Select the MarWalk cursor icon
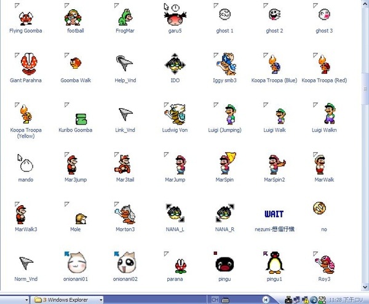 pyautogui.click(x=320, y=164)
